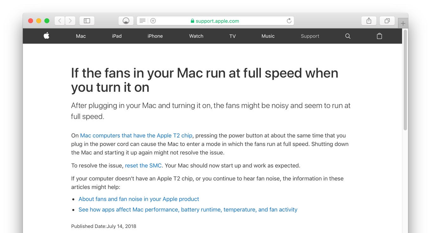Screen dimensions: 431x233
Task: Click the green lock icon in address bar
Action: pos(192,21)
